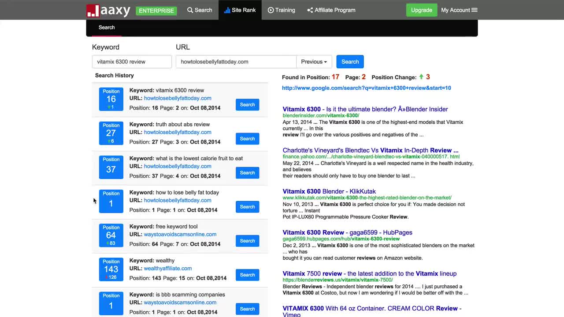Open waystoavoidscamsonline.com link in bbb scamming entry

coord(180,302)
